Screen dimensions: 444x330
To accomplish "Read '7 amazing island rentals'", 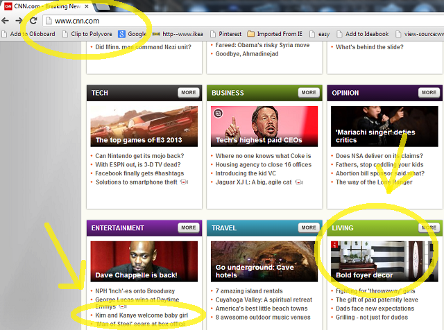I will 249,291.
